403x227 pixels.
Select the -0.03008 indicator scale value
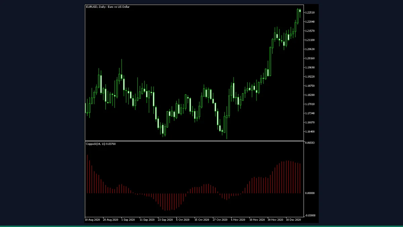(x=310, y=216)
